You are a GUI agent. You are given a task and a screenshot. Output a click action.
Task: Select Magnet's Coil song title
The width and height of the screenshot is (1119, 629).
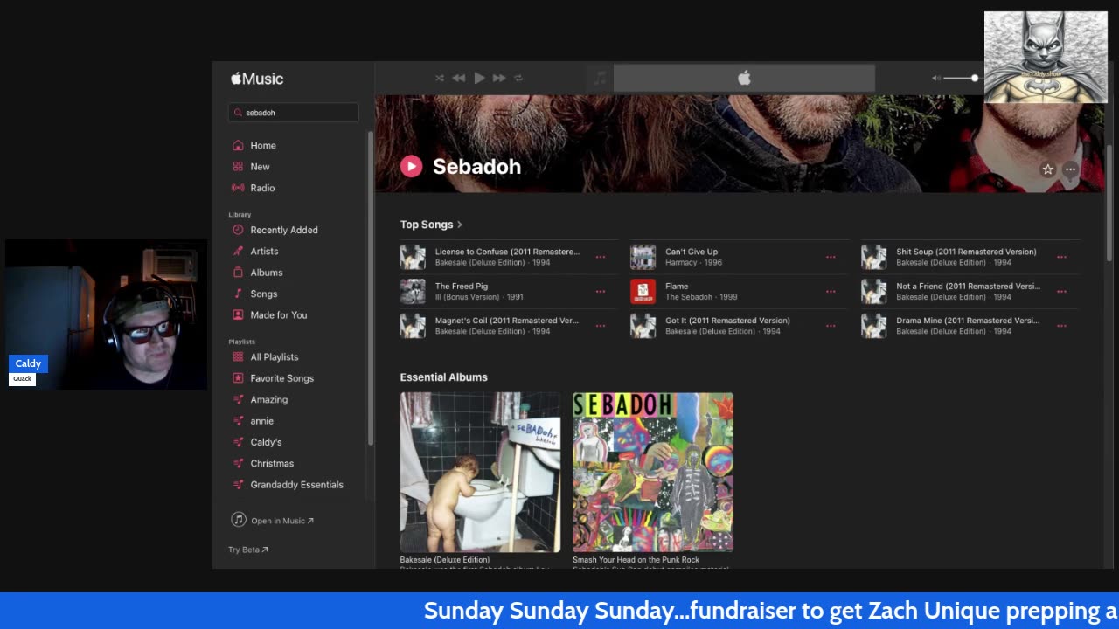click(507, 321)
